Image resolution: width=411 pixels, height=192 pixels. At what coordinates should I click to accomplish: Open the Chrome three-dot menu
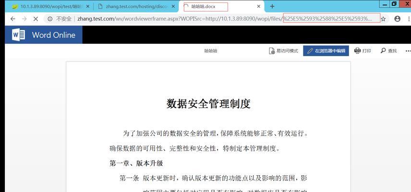point(409,19)
